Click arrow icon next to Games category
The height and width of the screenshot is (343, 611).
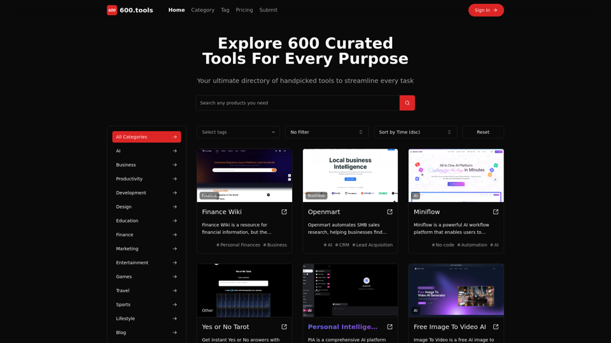(174, 277)
